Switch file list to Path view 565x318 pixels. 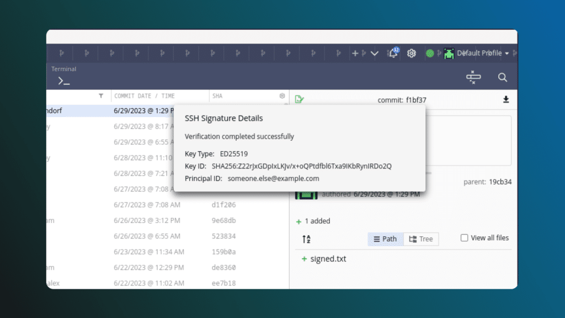385,239
